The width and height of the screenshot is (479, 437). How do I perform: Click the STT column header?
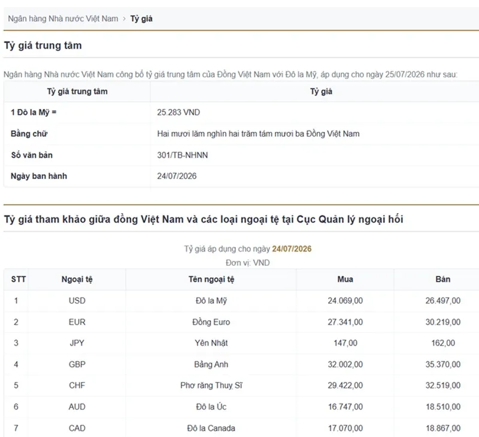pyautogui.click(x=19, y=279)
